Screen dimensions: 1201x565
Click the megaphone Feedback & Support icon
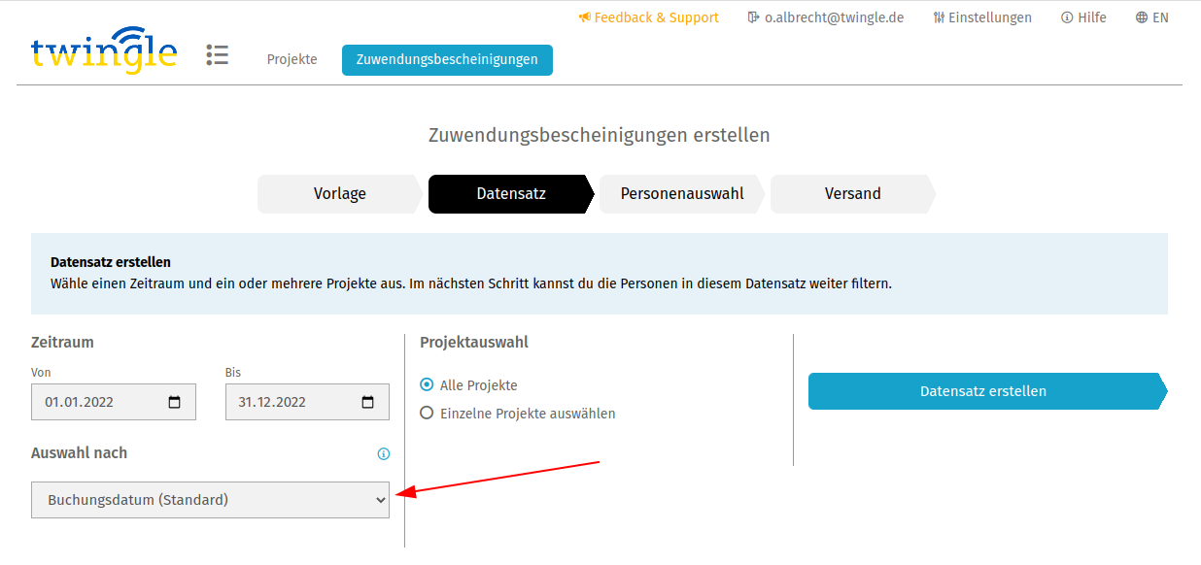click(584, 17)
